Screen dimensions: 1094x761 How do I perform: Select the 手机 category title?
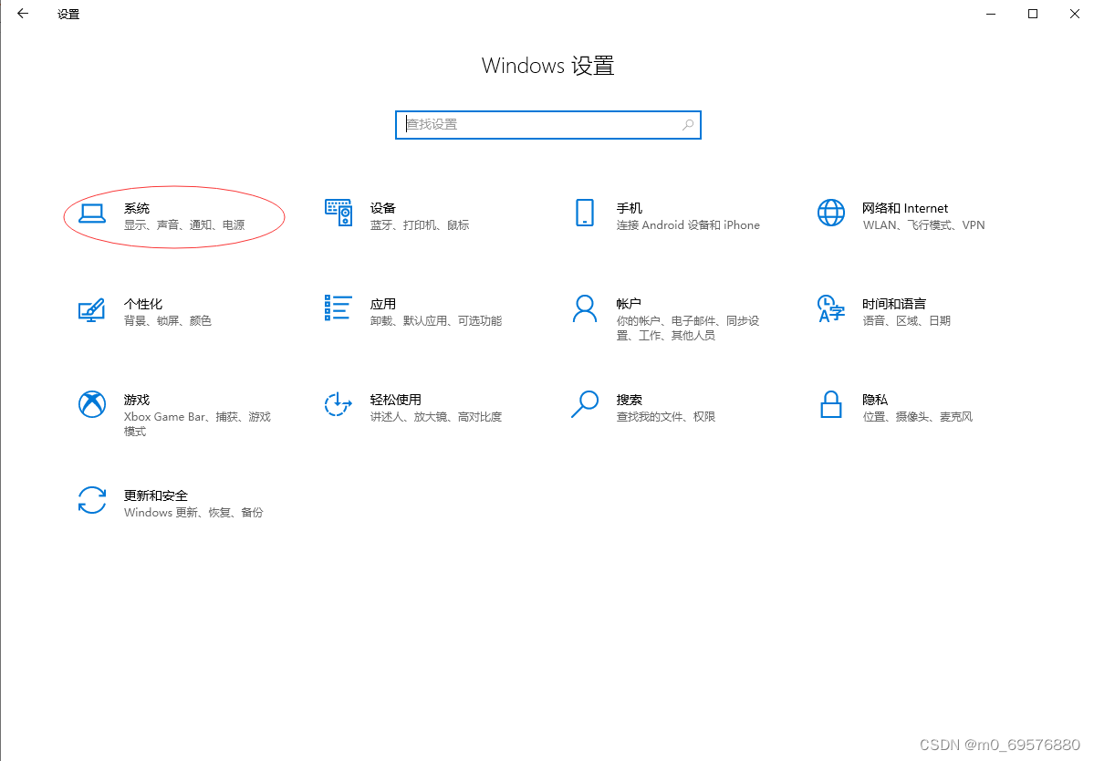point(630,208)
